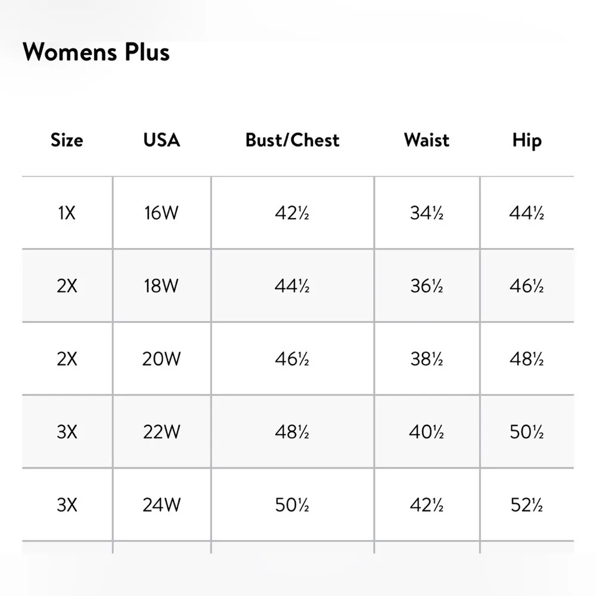
Task: Click the 52½ hip measurement
Action: click(527, 505)
